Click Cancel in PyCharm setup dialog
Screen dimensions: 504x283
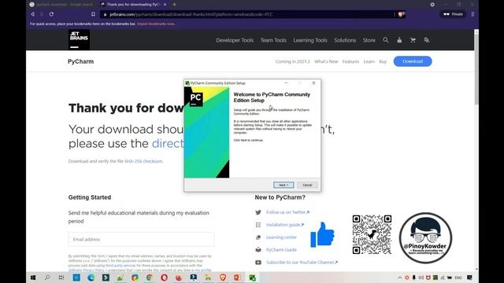pos(307,186)
